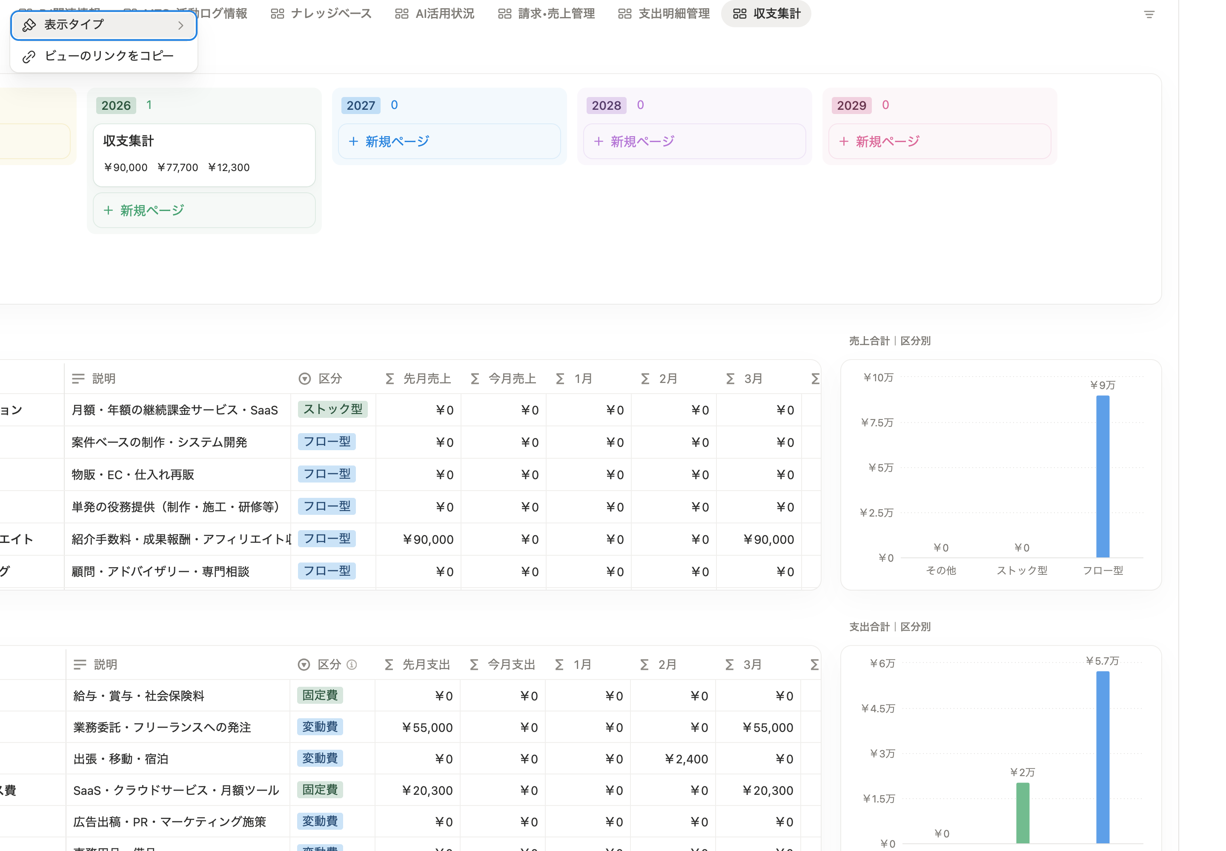
Task: Switch to the ナレッジベース tab
Action: (321, 13)
